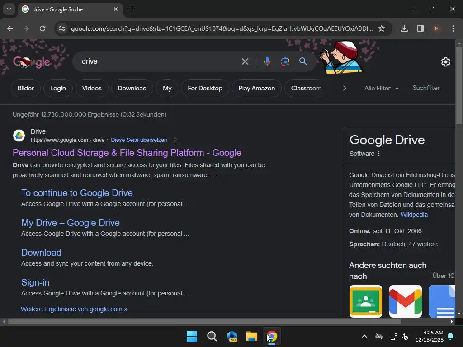The width and height of the screenshot is (463, 347).
Task: Open the network status tray icon
Action: [393, 336]
